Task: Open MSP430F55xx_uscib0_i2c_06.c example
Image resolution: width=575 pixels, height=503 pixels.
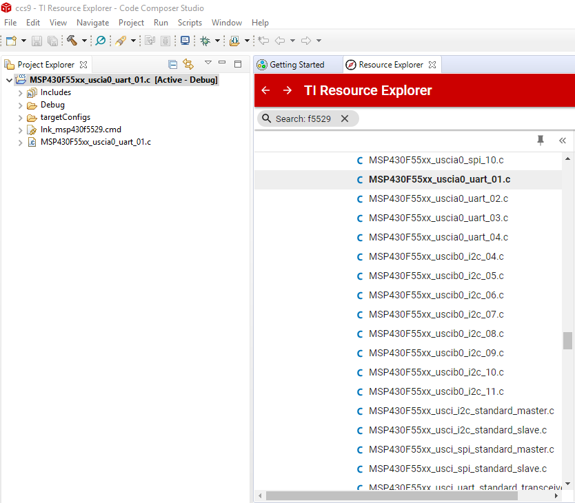Action: point(436,295)
